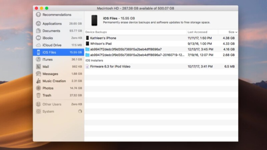
Task: Select Documents in the sidebar
Action: point(59,31)
